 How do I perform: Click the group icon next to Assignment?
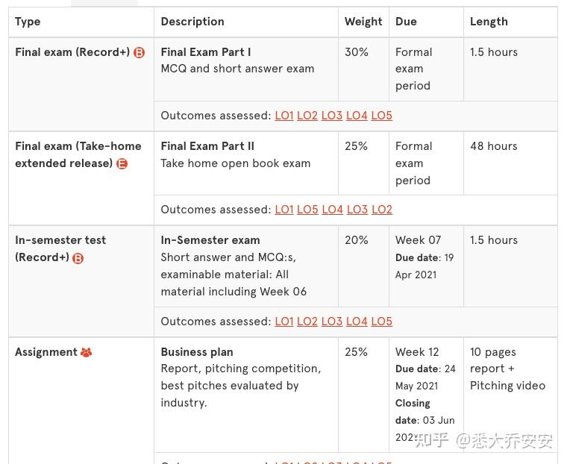coord(86,352)
